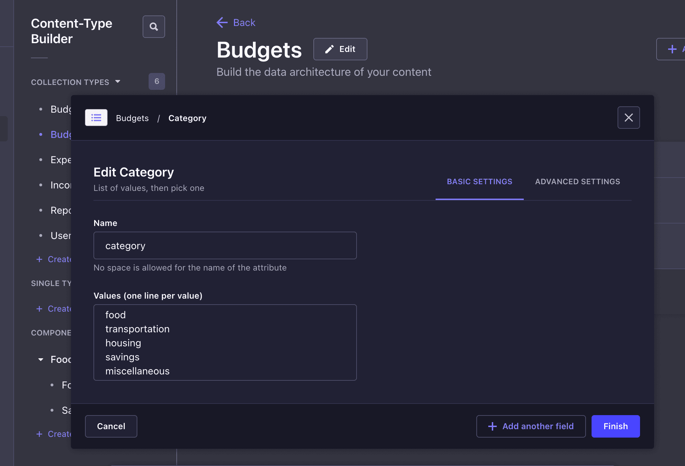Click Create link under Single Types
Viewport: 685px width, 466px height.
coord(54,309)
